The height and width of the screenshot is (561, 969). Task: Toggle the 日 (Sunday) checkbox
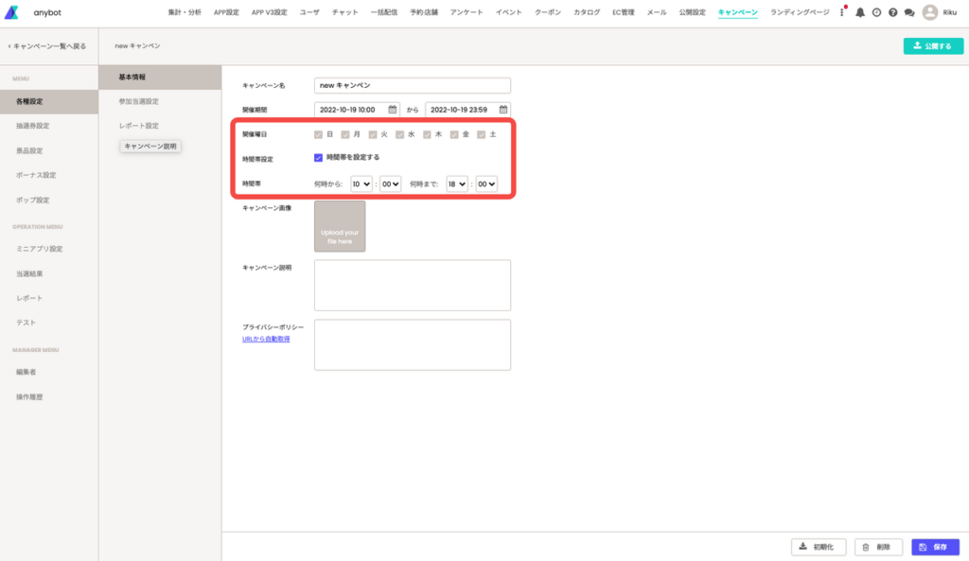pyautogui.click(x=319, y=134)
